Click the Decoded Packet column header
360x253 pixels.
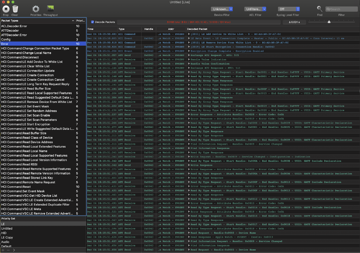tap(273, 29)
